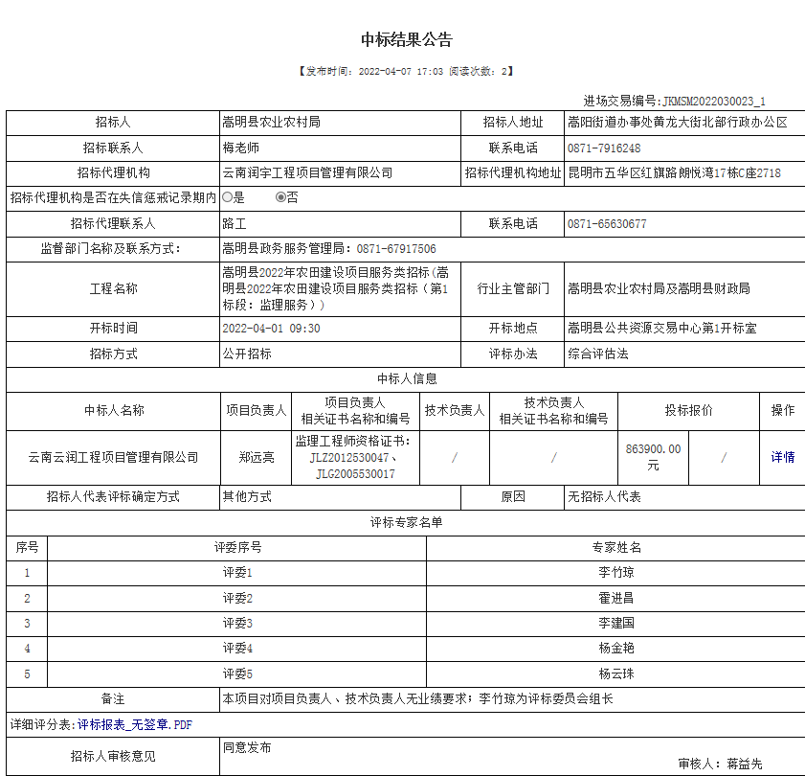
Task: Open the 详情 link in 操作 column
Action: (x=782, y=457)
